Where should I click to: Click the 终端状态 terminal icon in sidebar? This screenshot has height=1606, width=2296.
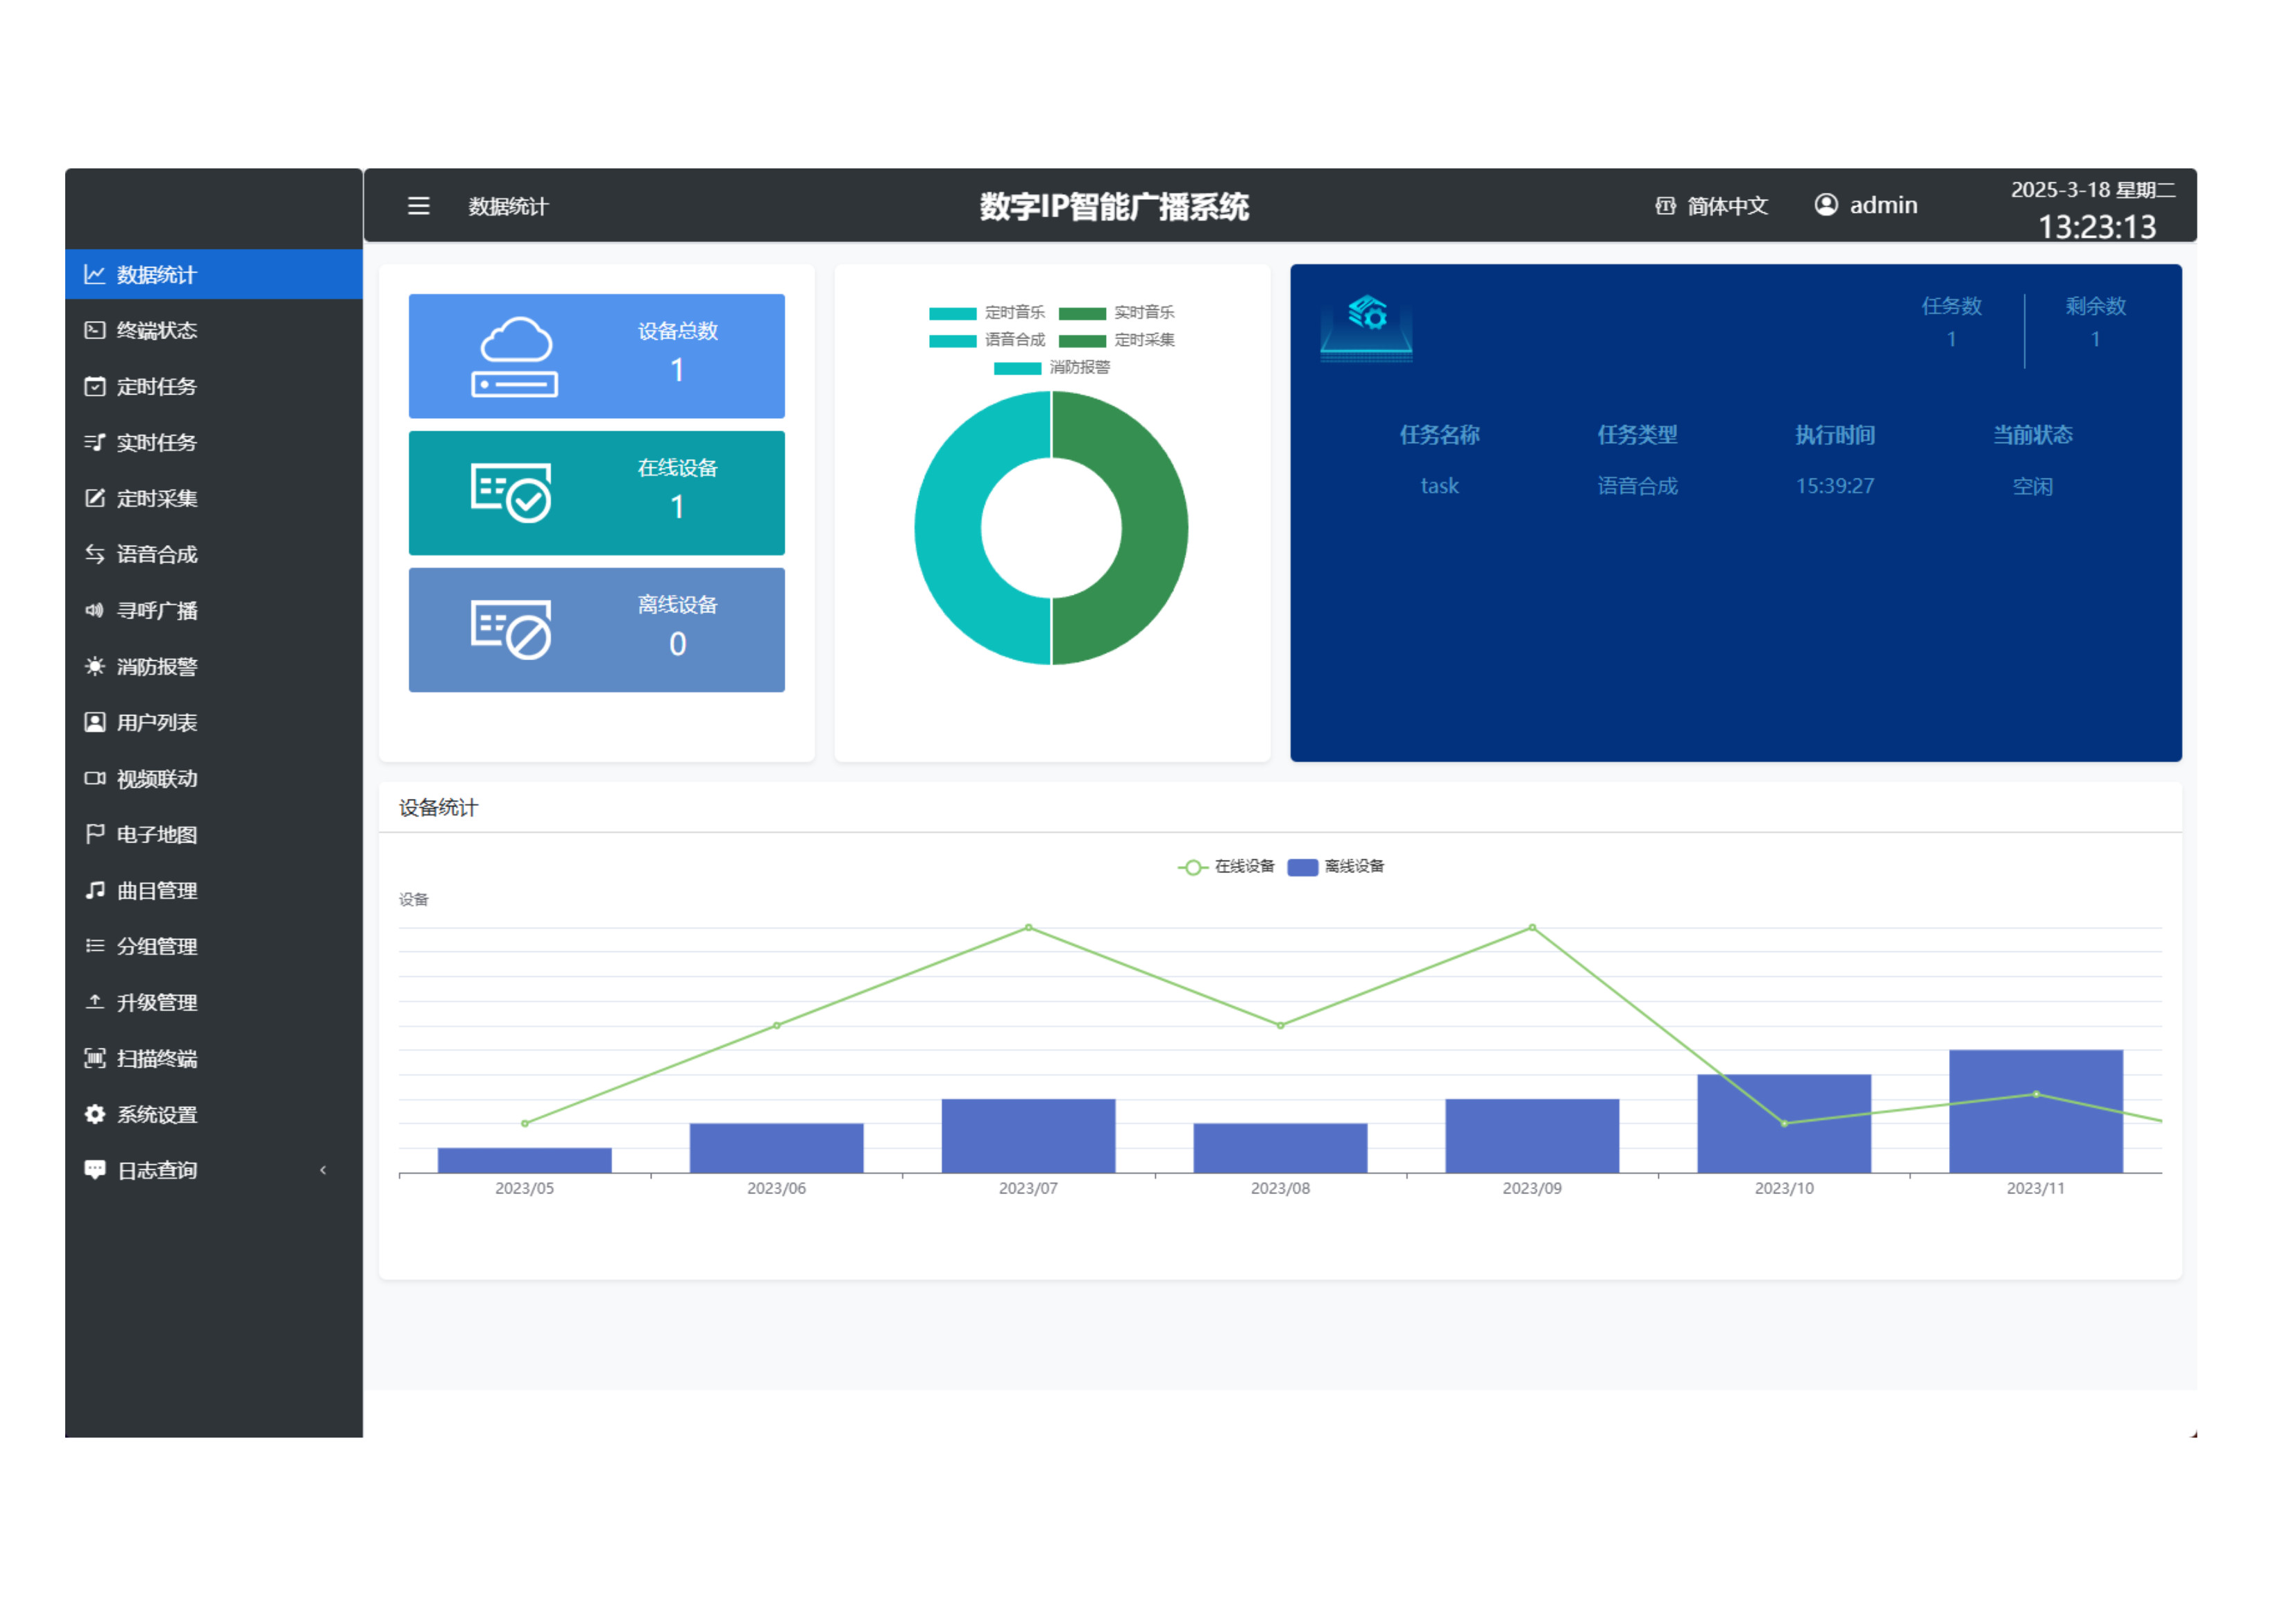[x=95, y=330]
